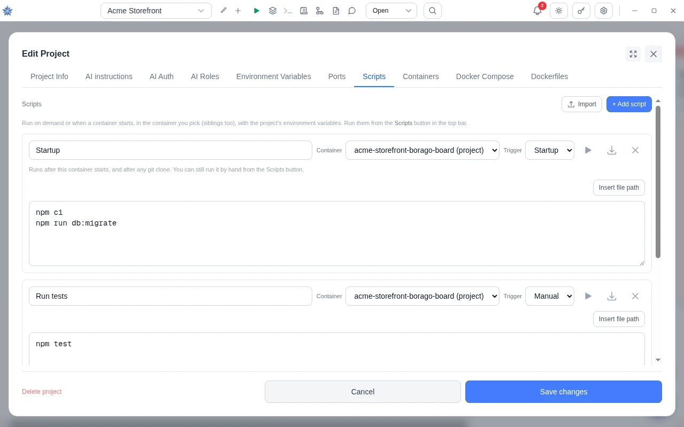Expand the Edit Project dialog fullscreen
This screenshot has height=427, width=684.
coord(633,54)
